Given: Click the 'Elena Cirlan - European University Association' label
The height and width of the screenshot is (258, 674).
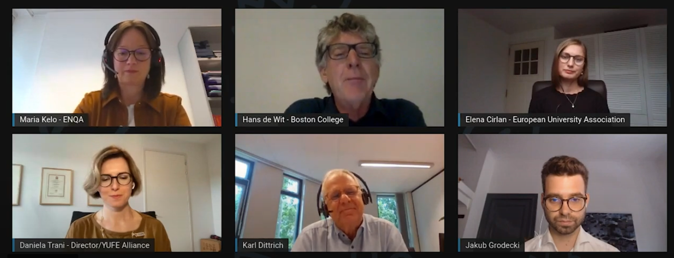Looking at the screenshot, I should pyautogui.click(x=545, y=120).
